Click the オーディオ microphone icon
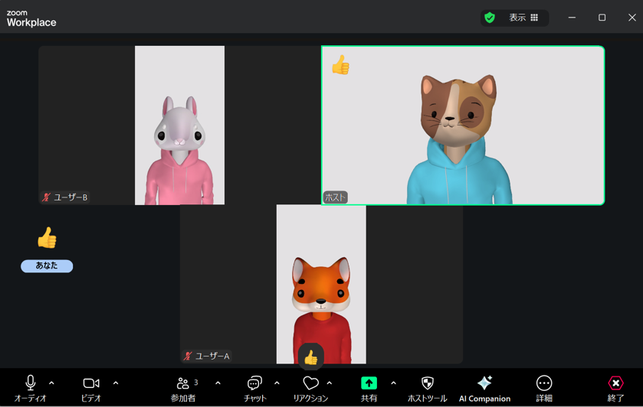Screen dimensions: 643x407 tap(31, 383)
